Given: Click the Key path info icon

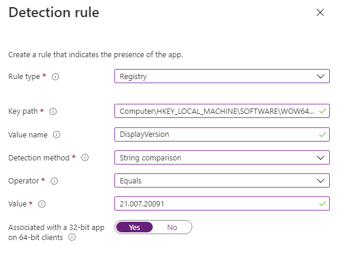Looking at the screenshot, I should (53, 111).
